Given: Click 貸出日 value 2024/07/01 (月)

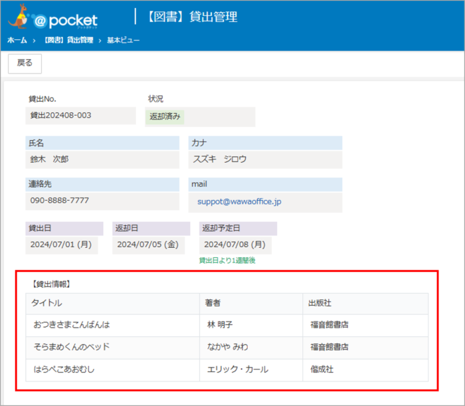Looking at the screenshot, I should (61, 245).
